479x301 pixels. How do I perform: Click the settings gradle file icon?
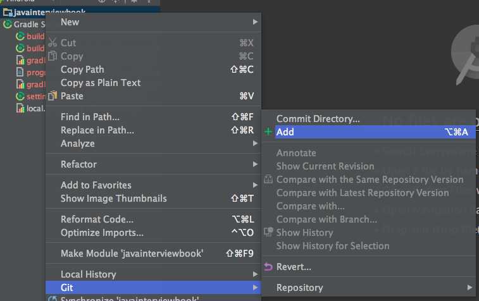(20, 96)
